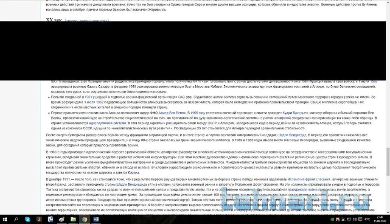Open File Explorer from the taskbar
Viewport: 390px width, 224px height.
coord(73,219)
